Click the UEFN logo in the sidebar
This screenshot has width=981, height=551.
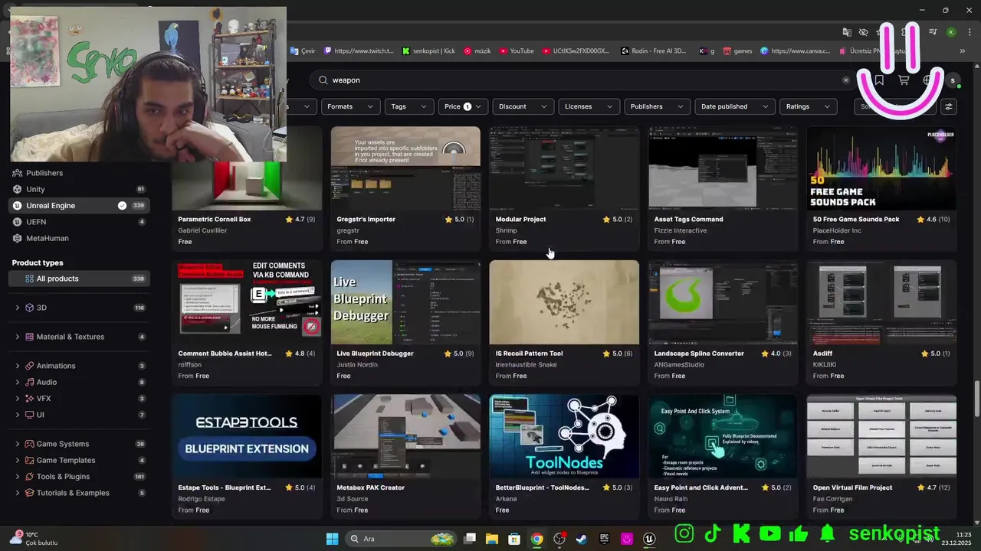click(x=18, y=222)
